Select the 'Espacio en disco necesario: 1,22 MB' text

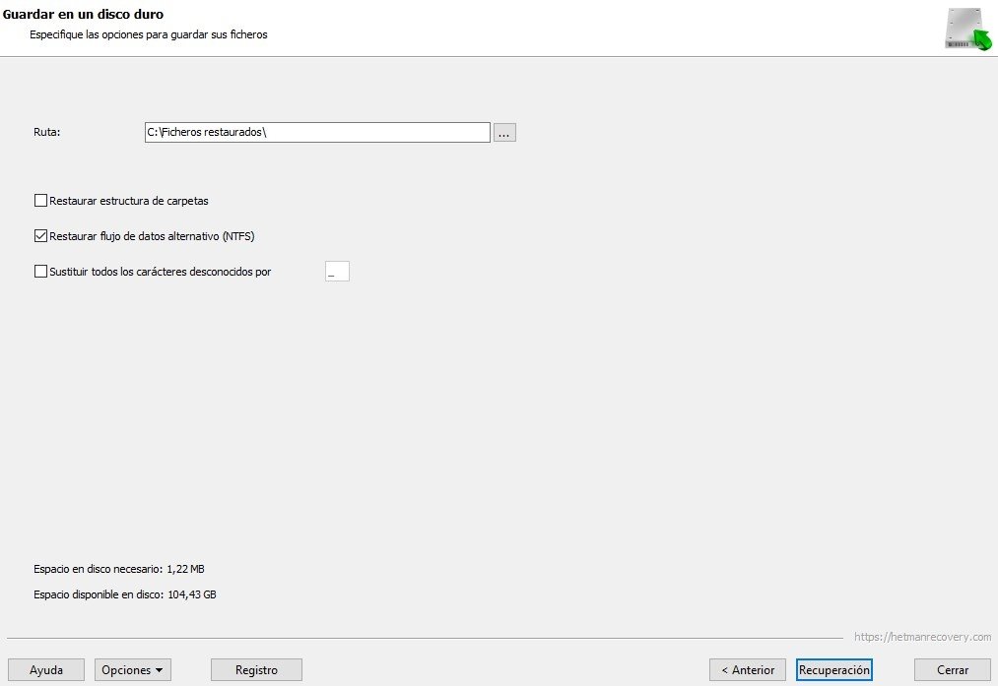tap(119, 569)
